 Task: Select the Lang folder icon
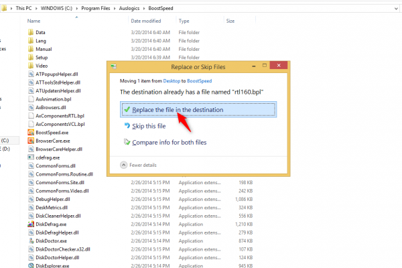tap(31, 40)
